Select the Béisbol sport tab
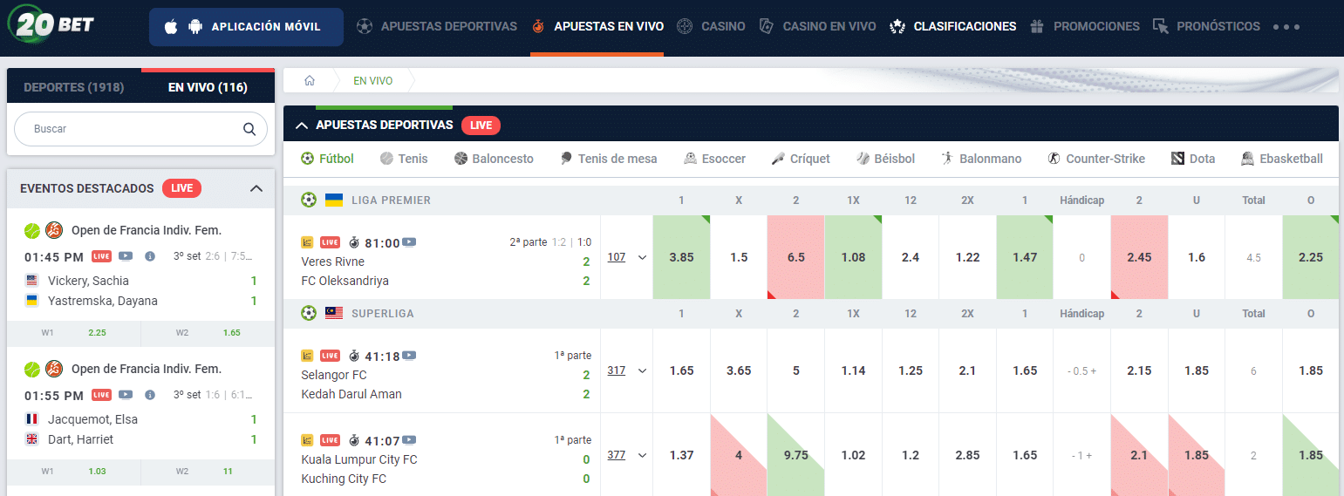1344x496 pixels. (885, 159)
